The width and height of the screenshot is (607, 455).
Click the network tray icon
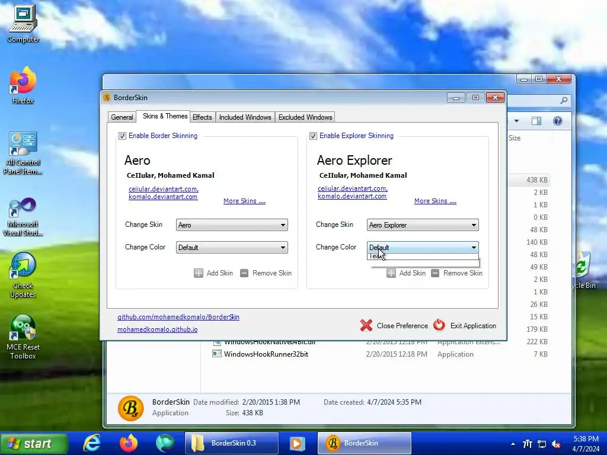(542, 444)
